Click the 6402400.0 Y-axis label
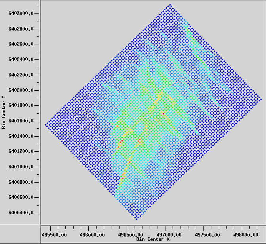The image size is (266, 244). coord(21,59)
